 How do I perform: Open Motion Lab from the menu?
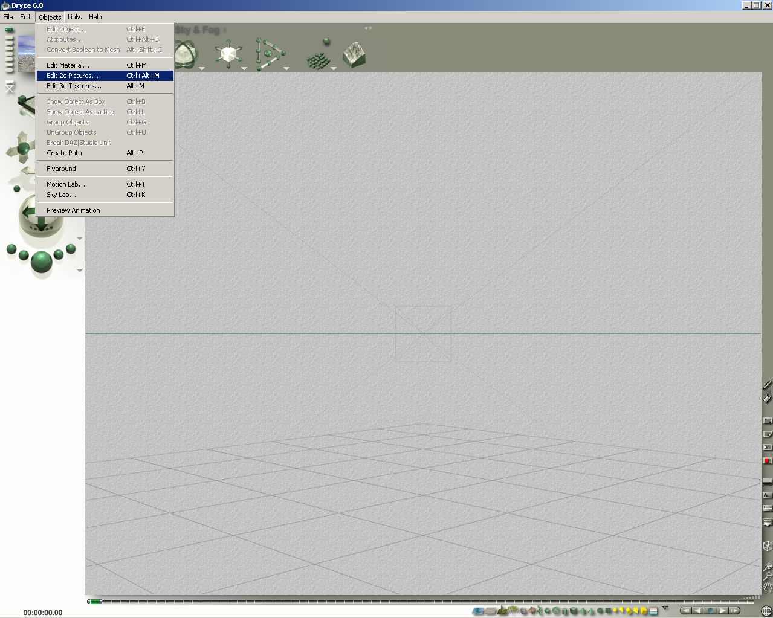(105, 184)
